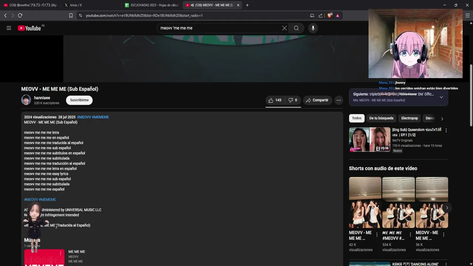
Task: Switch to ESCUCHADAS 2025 spreadsheet tab
Action: click(x=152, y=5)
